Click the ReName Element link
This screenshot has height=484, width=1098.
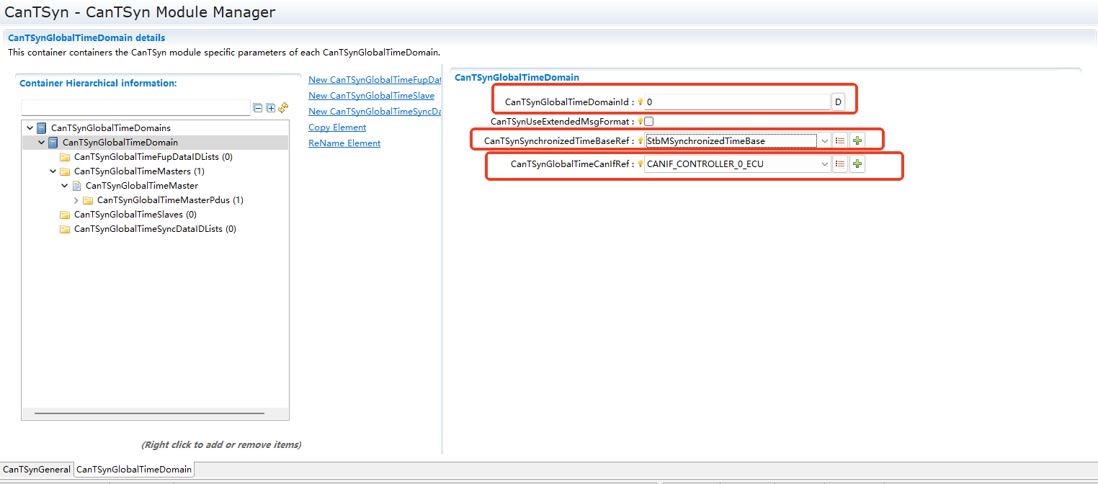point(344,143)
